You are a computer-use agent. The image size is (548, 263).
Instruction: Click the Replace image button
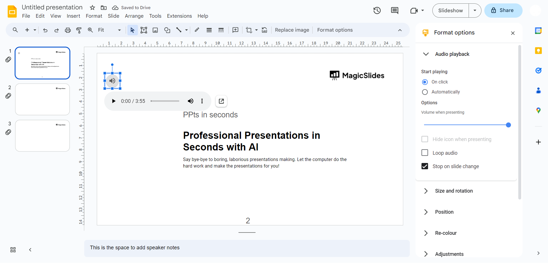(292, 30)
